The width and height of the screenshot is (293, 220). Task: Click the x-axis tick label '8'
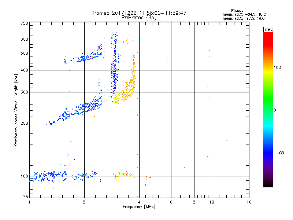pyautogui.click(x=194, y=202)
